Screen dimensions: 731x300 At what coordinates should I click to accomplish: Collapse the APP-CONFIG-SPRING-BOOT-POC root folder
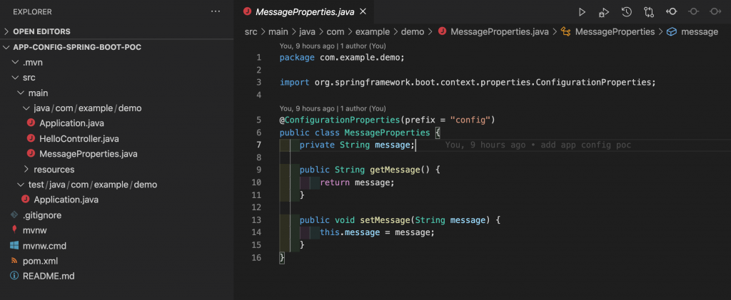71,47
